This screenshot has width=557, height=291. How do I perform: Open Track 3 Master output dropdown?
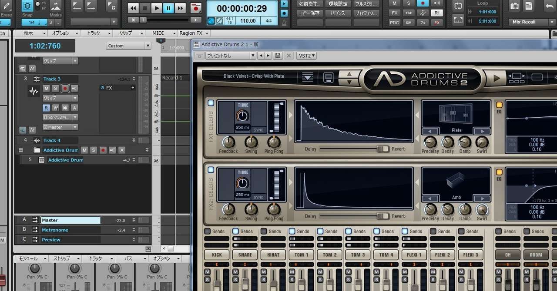[60, 127]
